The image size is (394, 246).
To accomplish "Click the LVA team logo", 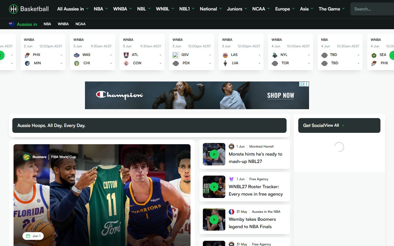I will coord(225,63).
